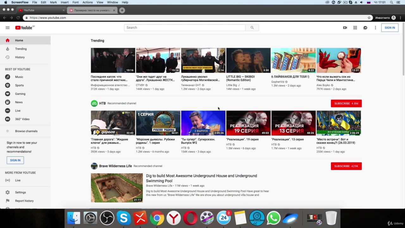Open the messages speech bubble icon
Screen dimensions: 405x228
365,28
